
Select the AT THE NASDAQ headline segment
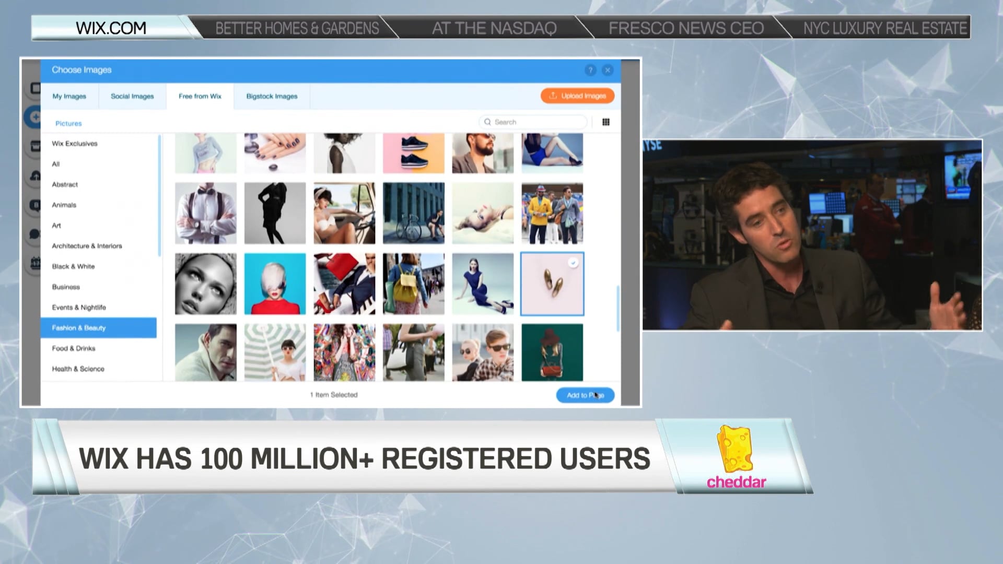(494, 28)
